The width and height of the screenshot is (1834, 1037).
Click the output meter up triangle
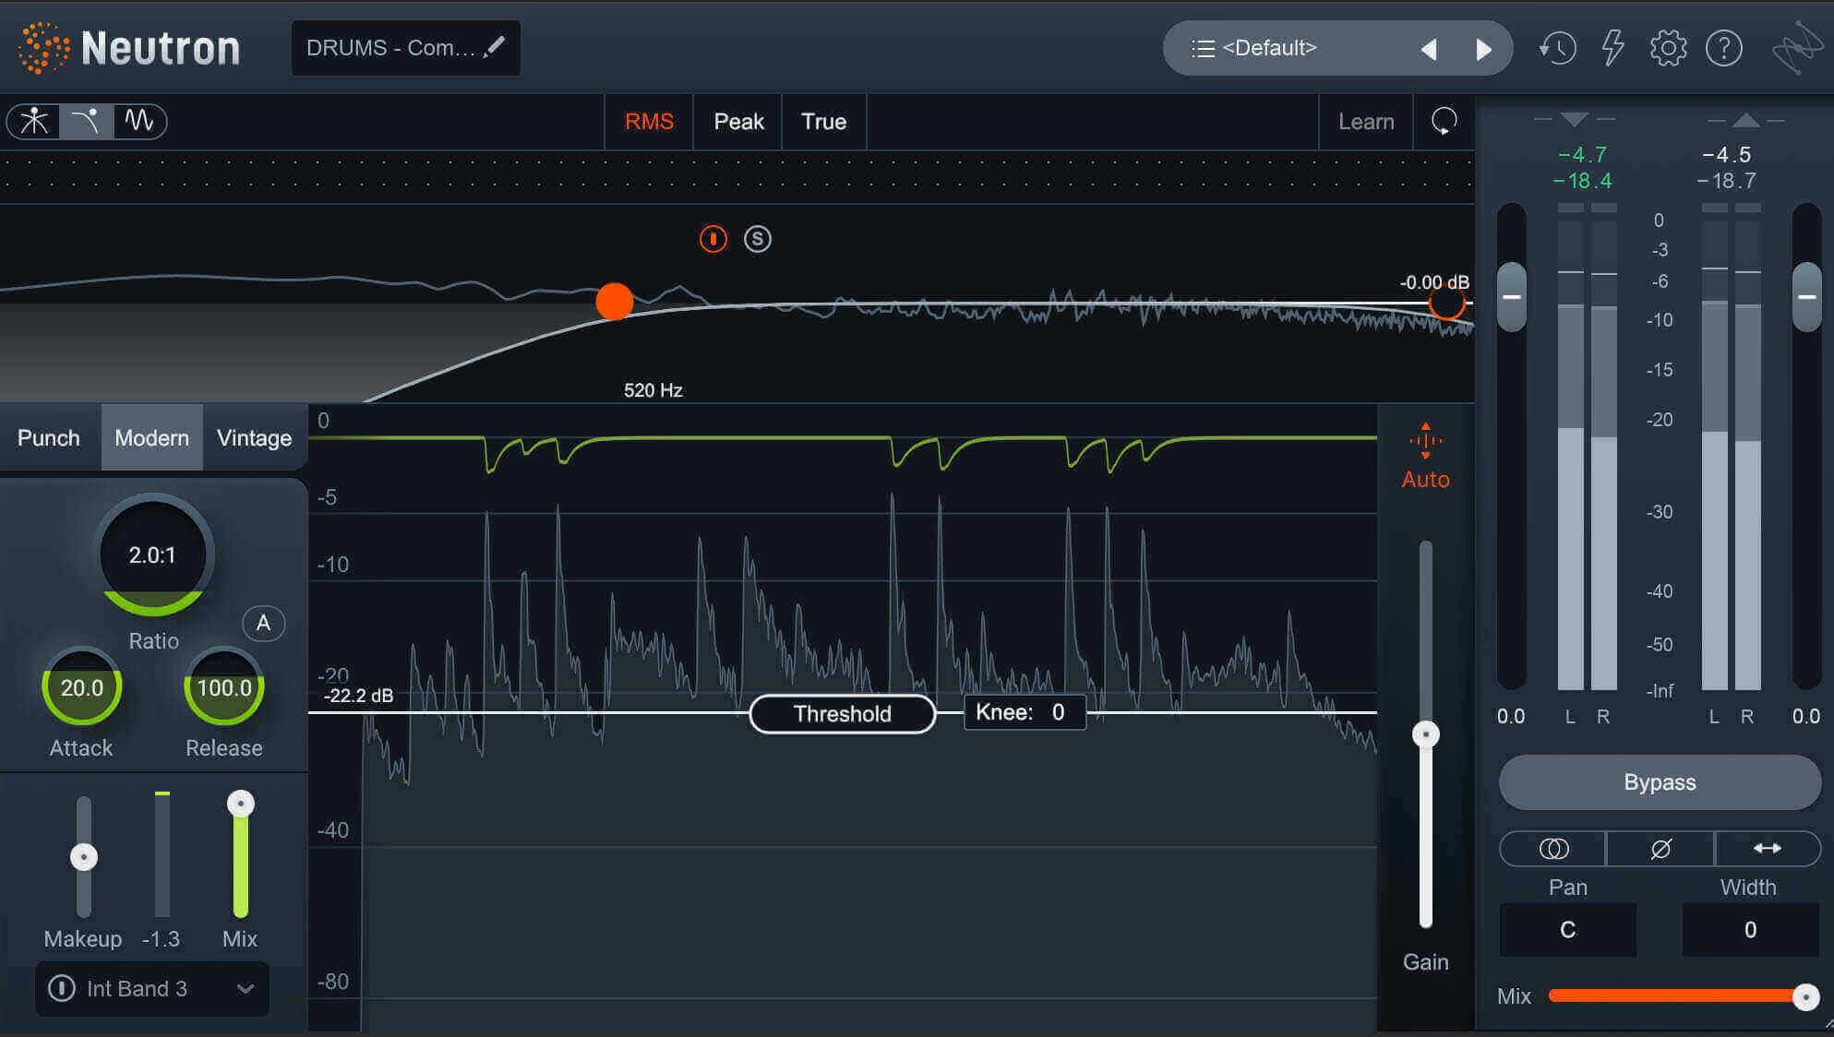(x=1745, y=120)
